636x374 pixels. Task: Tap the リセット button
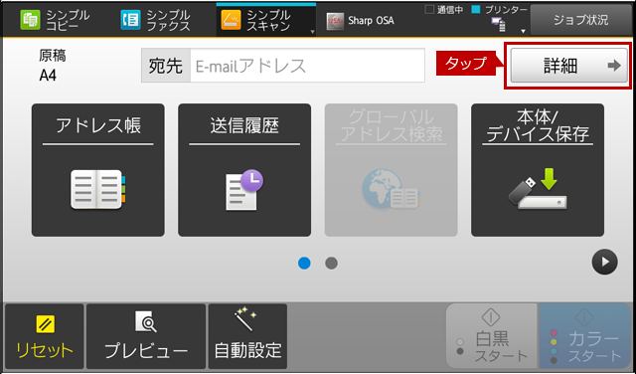click(x=44, y=336)
